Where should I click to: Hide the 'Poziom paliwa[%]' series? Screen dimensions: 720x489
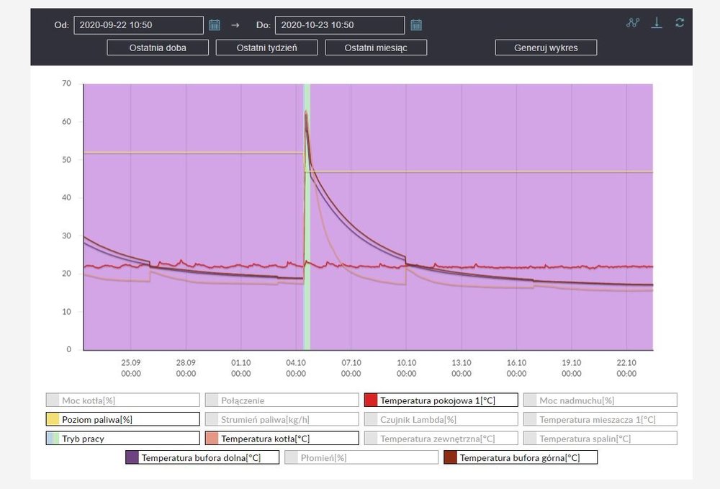[122, 419]
